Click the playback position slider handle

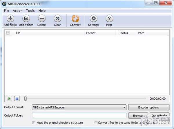pos(26,98)
